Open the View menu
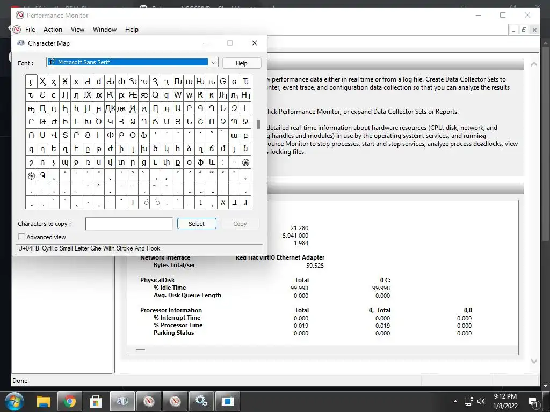 (x=77, y=30)
